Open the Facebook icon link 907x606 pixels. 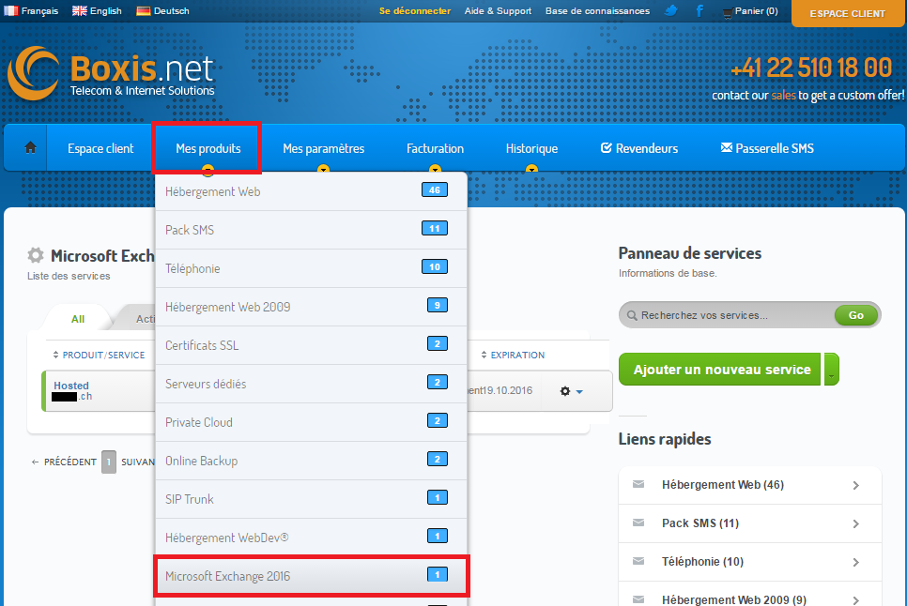(x=699, y=10)
